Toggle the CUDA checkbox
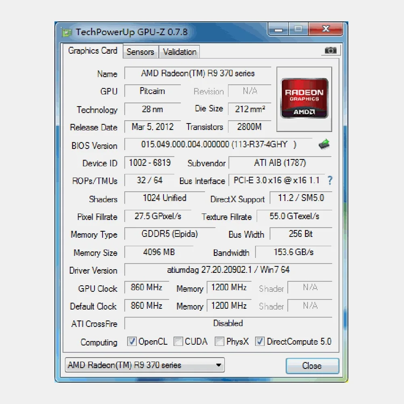This screenshot has height=404, width=404. (x=178, y=341)
